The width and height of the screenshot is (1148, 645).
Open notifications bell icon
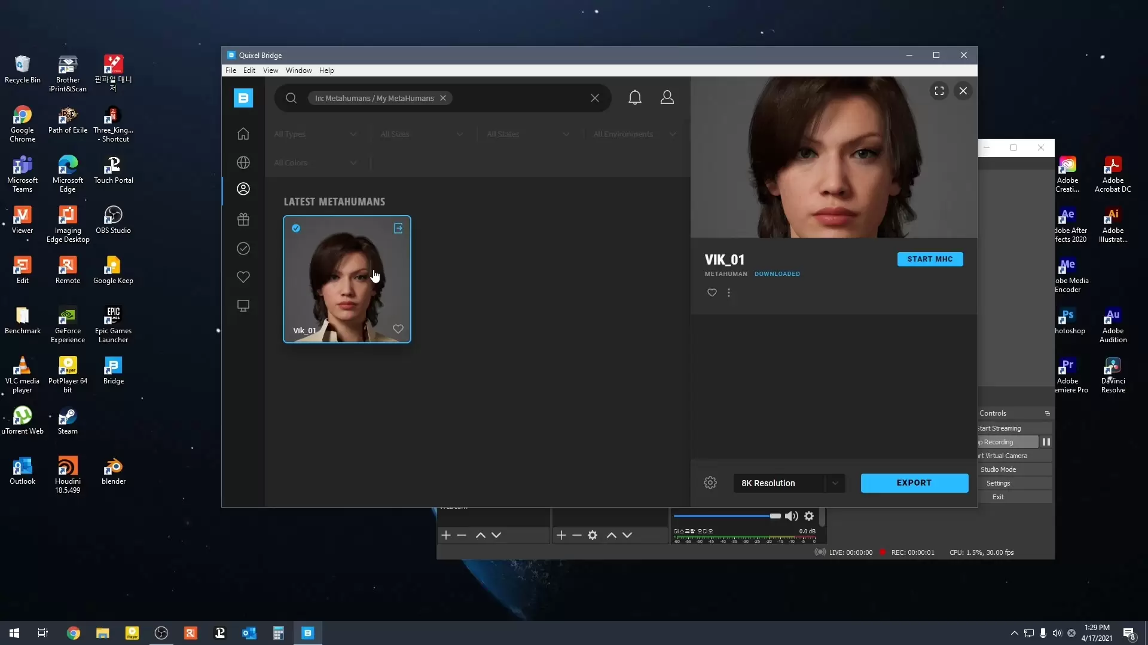coord(634,98)
